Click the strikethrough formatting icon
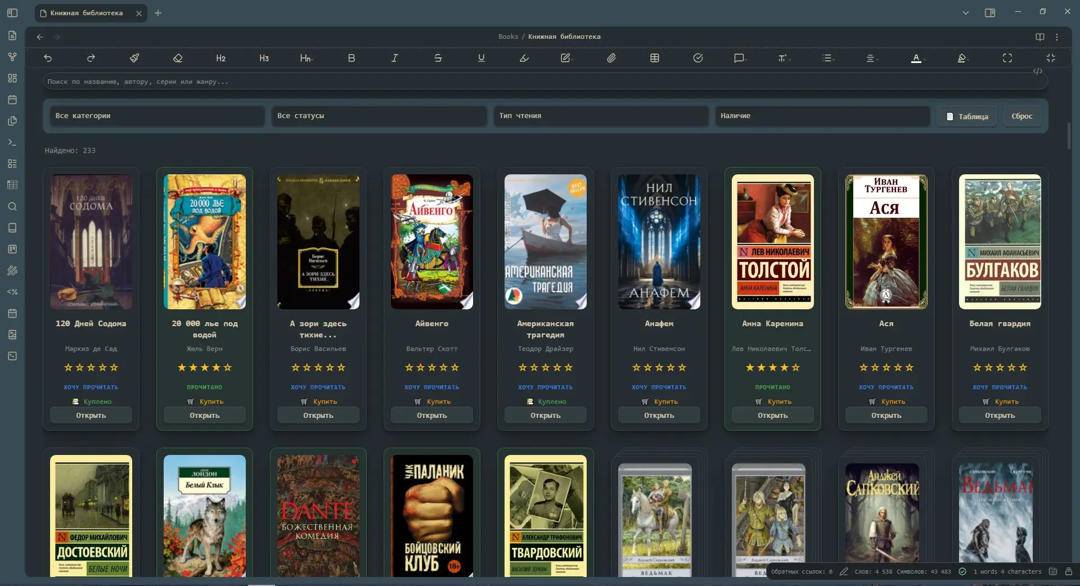Screen dimensions: 1080x586 tap(438, 58)
